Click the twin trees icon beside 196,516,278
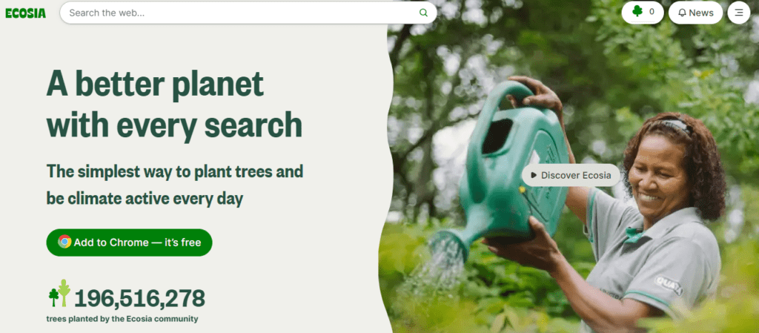Image resolution: width=759 pixels, height=333 pixels. [59, 293]
